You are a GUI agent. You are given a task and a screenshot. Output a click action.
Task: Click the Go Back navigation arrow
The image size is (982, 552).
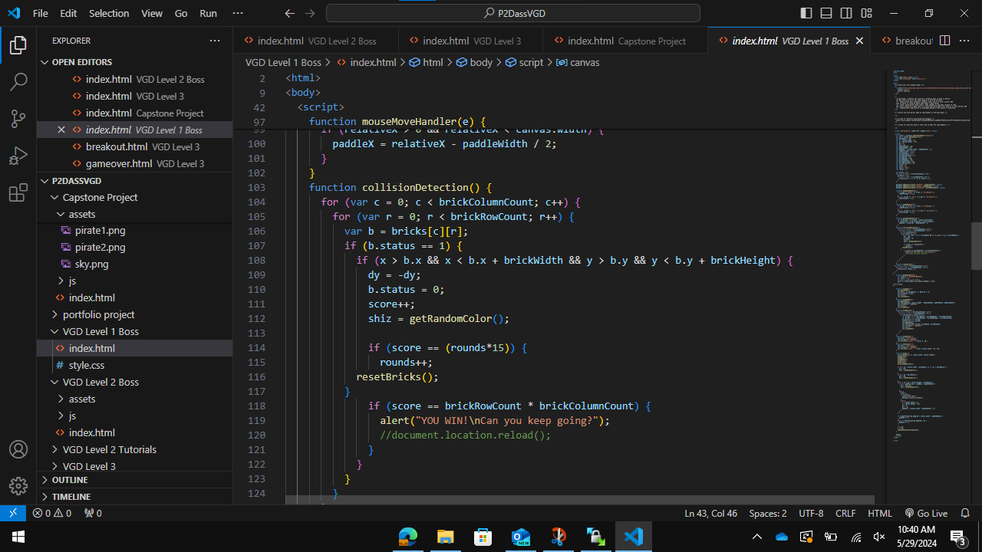[289, 13]
